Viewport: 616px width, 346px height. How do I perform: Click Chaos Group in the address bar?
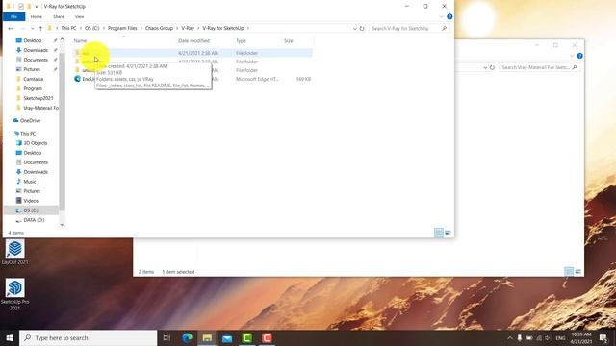159,28
